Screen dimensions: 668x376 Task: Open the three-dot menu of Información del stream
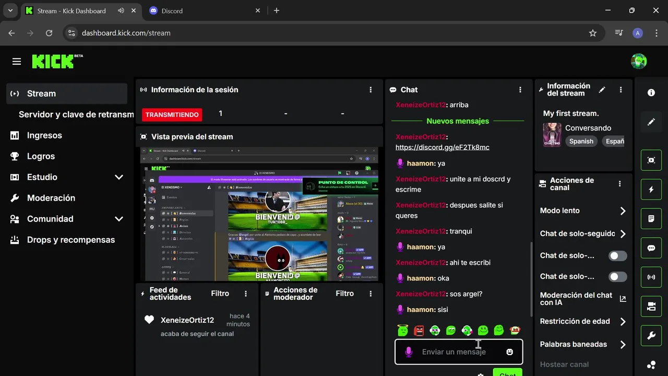coord(621,90)
